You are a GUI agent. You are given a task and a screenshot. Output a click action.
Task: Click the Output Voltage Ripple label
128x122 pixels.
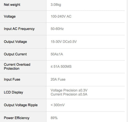pyautogui.click(x=21, y=105)
